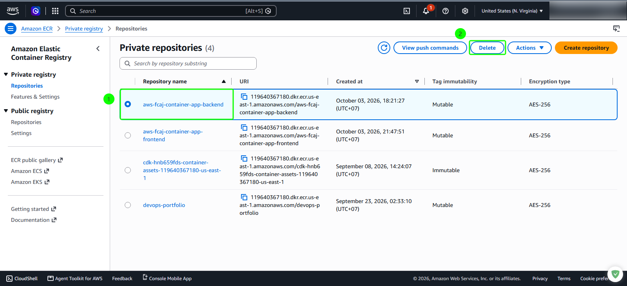Open Settings under Public registry
Viewport: 627px width, 286px height.
21,133
